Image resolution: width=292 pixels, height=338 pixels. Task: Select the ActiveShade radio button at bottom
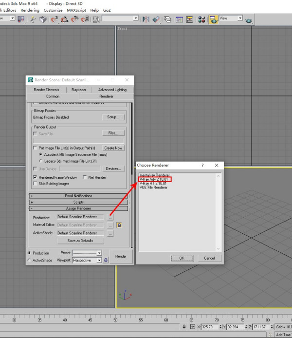(29, 260)
